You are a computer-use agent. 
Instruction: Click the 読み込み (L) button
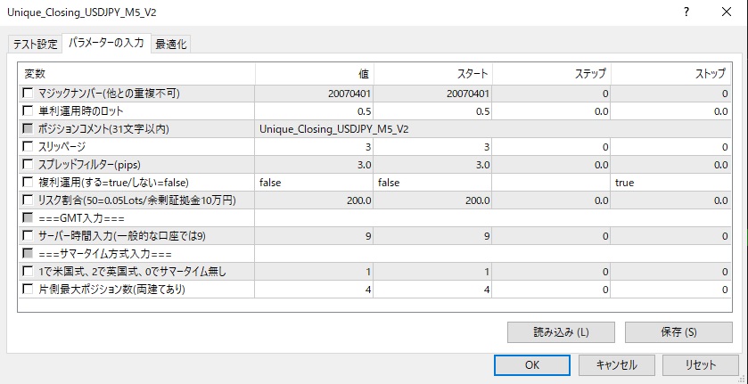click(561, 332)
